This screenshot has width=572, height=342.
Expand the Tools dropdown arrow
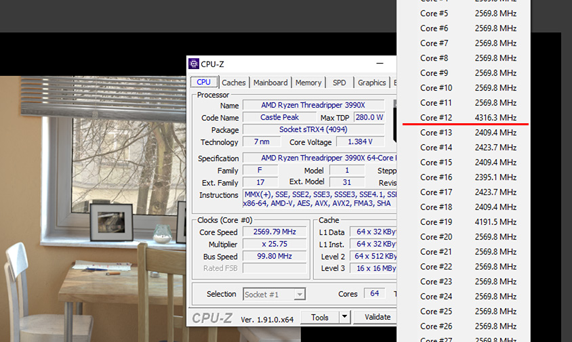pyautogui.click(x=344, y=317)
